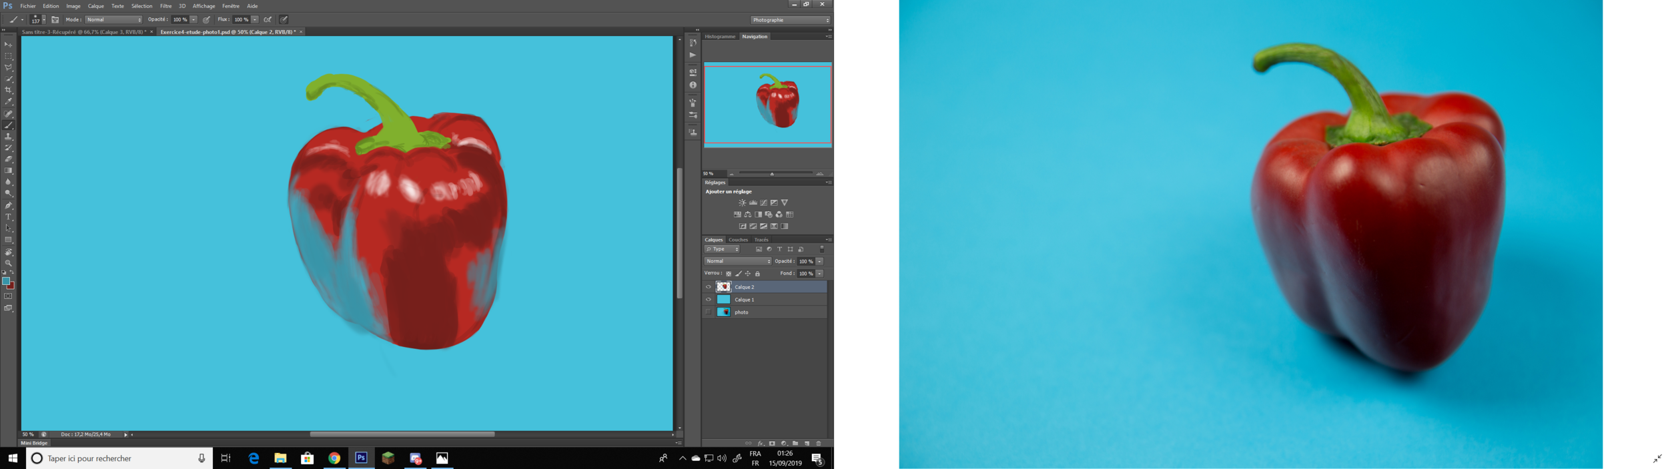Open the Affichage menu

pos(204,6)
